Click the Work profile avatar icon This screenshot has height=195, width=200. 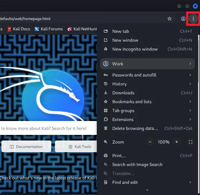[x=106, y=64]
